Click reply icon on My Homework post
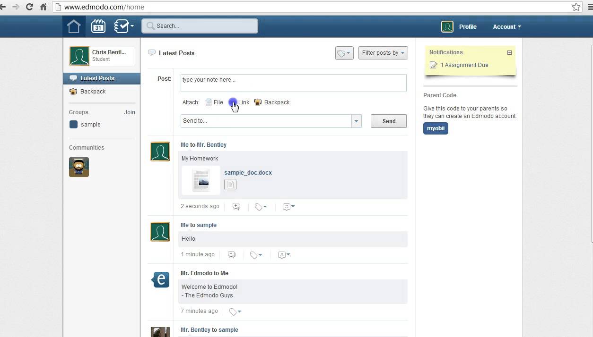Screen dimensions: 593x337 pyautogui.click(x=236, y=207)
